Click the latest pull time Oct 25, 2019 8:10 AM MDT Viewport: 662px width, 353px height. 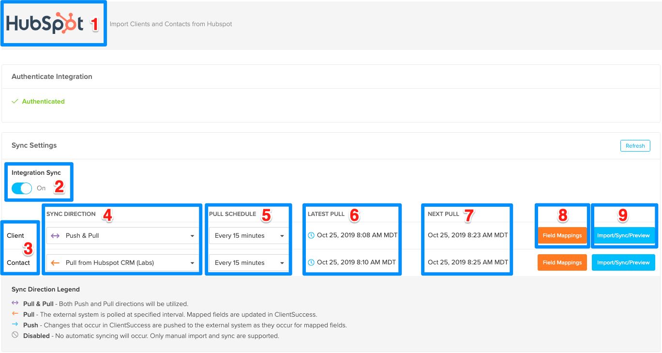[357, 262]
